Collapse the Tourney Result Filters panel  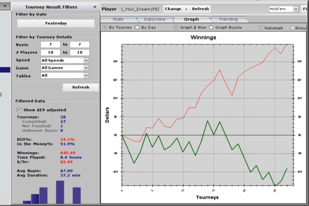[x=95, y=7]
